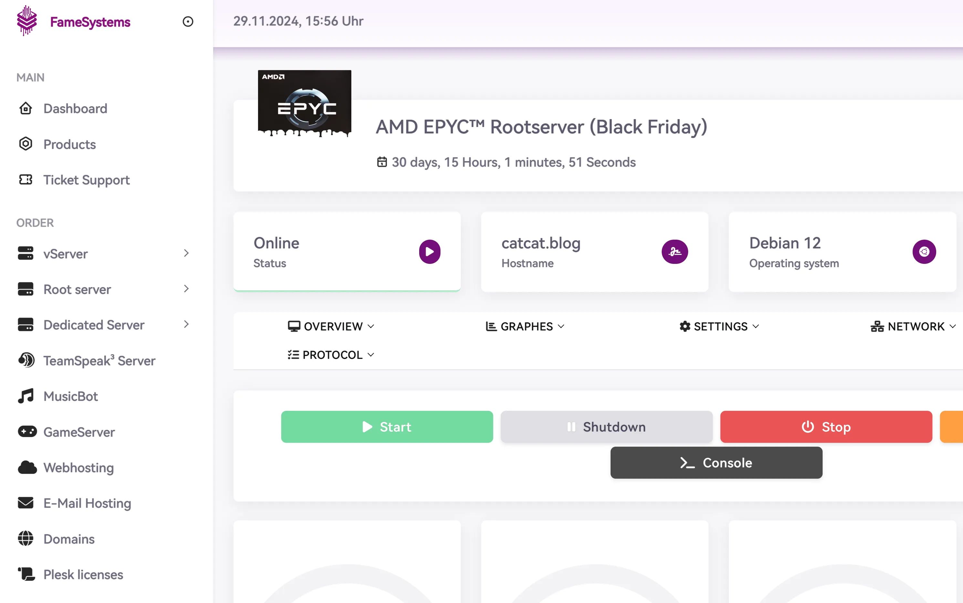Click the hostname text catcat.blog
This screenshot has width=963, height=603.
coord(541,243)
